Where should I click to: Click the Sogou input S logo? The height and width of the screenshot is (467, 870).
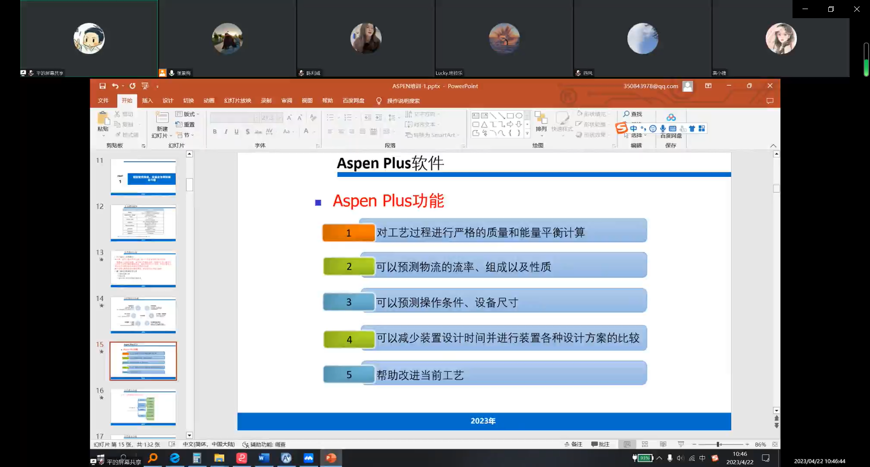point(622,128)
